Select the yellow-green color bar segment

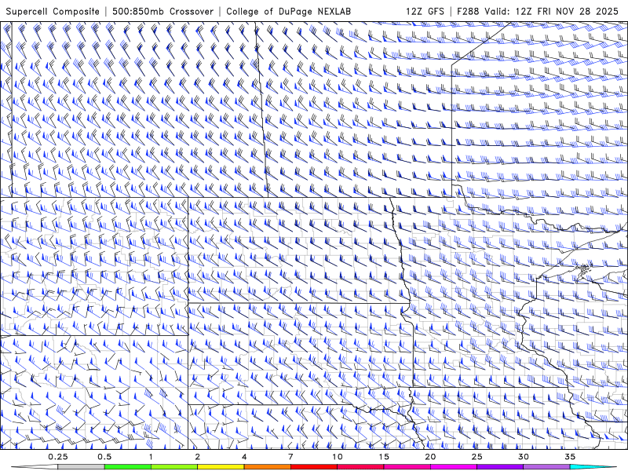(174, 467)
